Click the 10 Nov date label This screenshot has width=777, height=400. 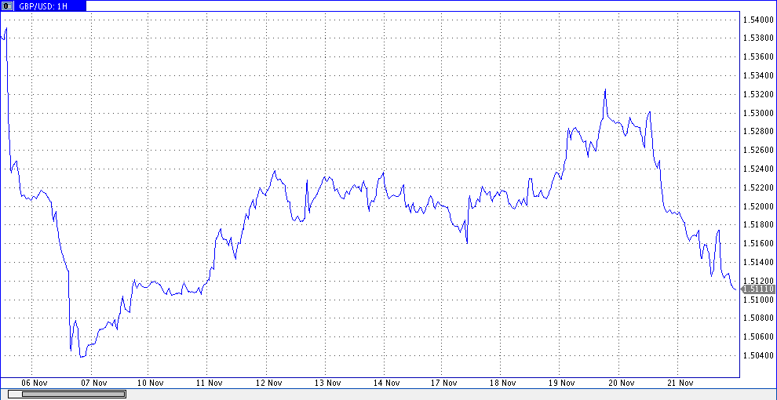pyautogui.click(x=150, y=384)
